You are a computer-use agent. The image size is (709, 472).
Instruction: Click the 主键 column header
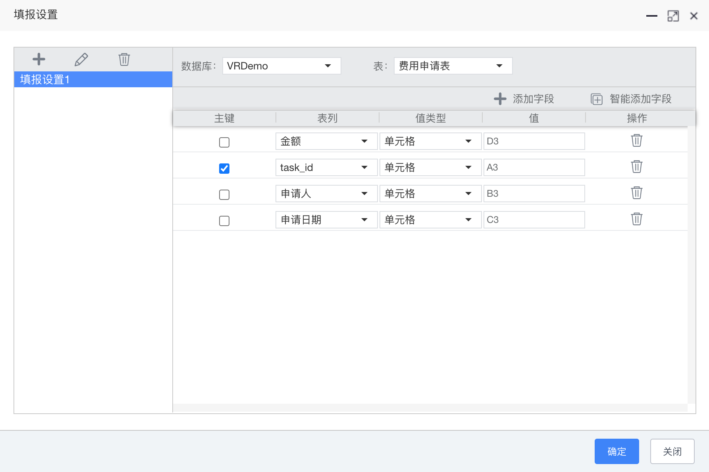(x=224, y=118)
